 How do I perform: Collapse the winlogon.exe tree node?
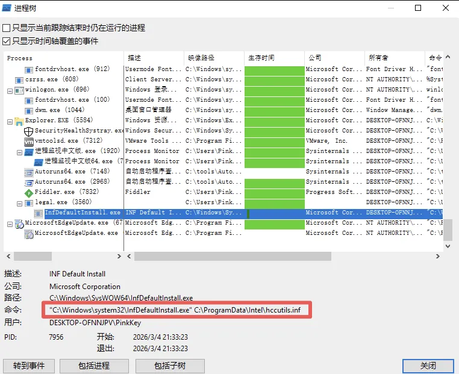click(x=10, y=92)
